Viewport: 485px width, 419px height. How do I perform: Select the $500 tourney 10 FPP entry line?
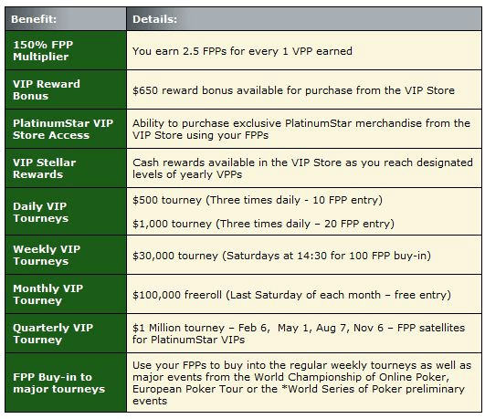tap(258, 200)
